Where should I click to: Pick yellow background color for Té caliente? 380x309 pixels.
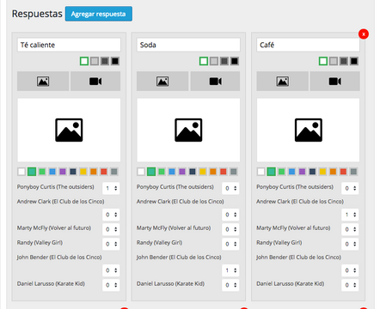[83, 172]
